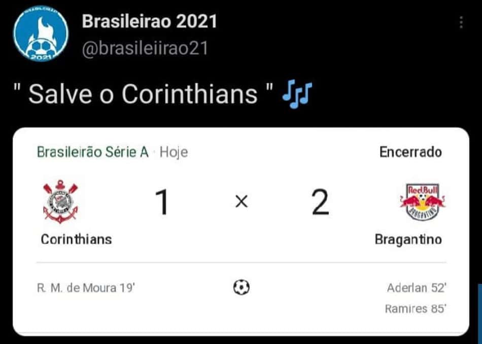Open the @brasileiirao21 handle link

pos(145,49)
